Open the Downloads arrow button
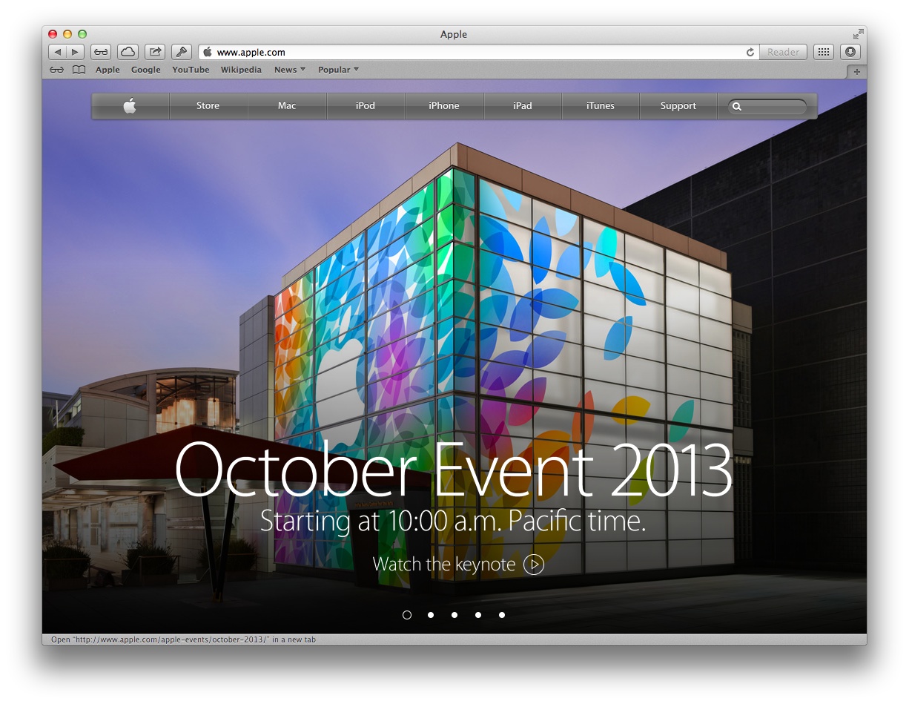 (850, 52)
